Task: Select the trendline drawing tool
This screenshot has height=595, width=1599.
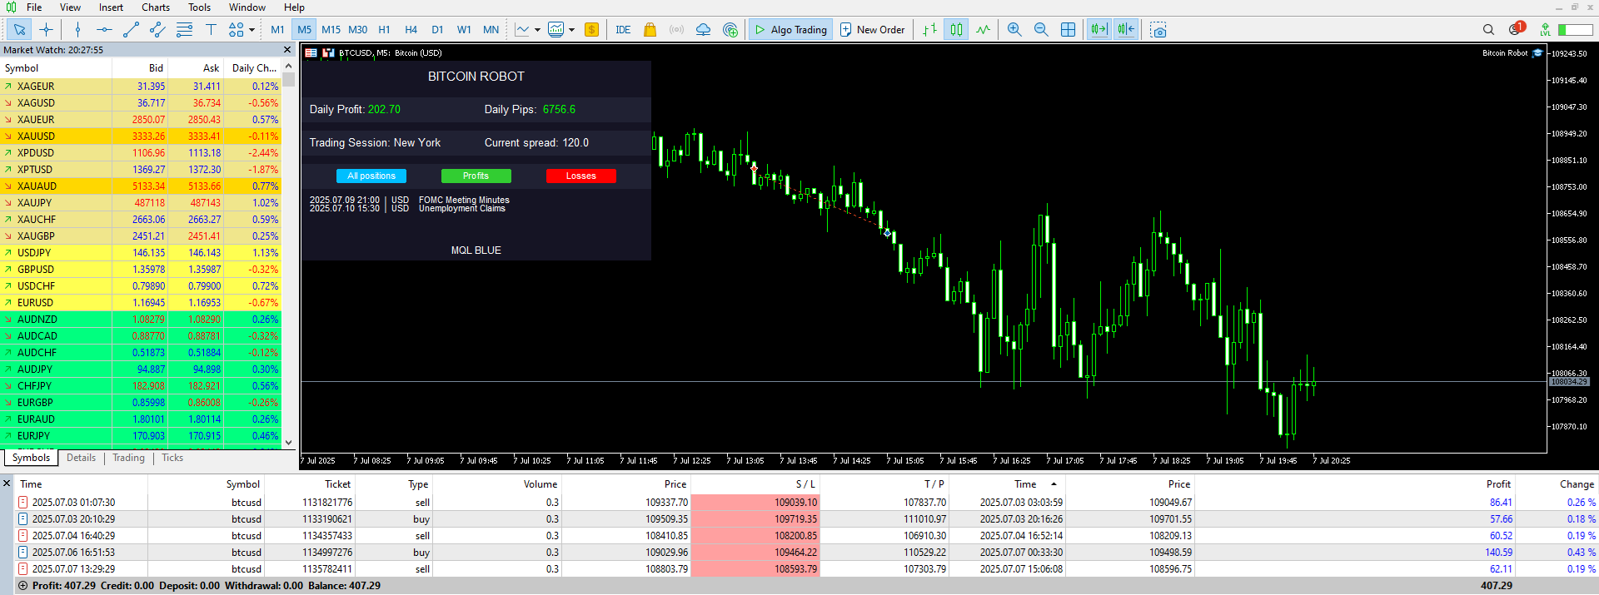Action: pyautogui.click(x=131, y=30)
